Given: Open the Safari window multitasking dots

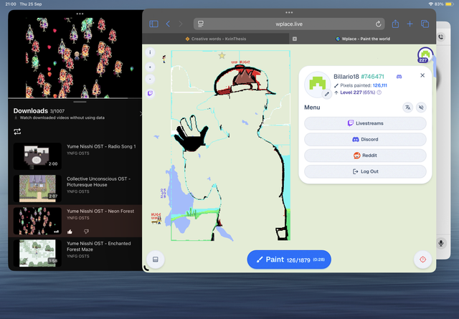Looking at the screenshot, I should [289, 13].
